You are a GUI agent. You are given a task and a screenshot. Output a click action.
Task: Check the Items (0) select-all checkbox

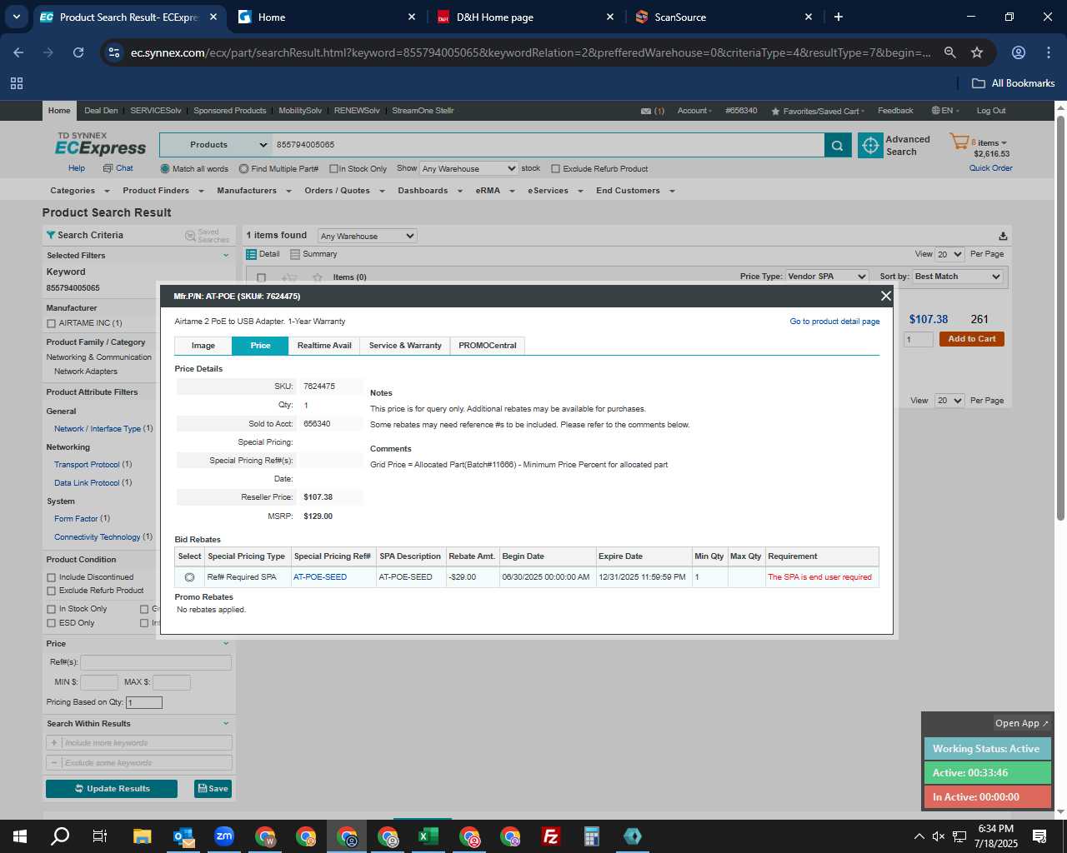click(261, 277)
